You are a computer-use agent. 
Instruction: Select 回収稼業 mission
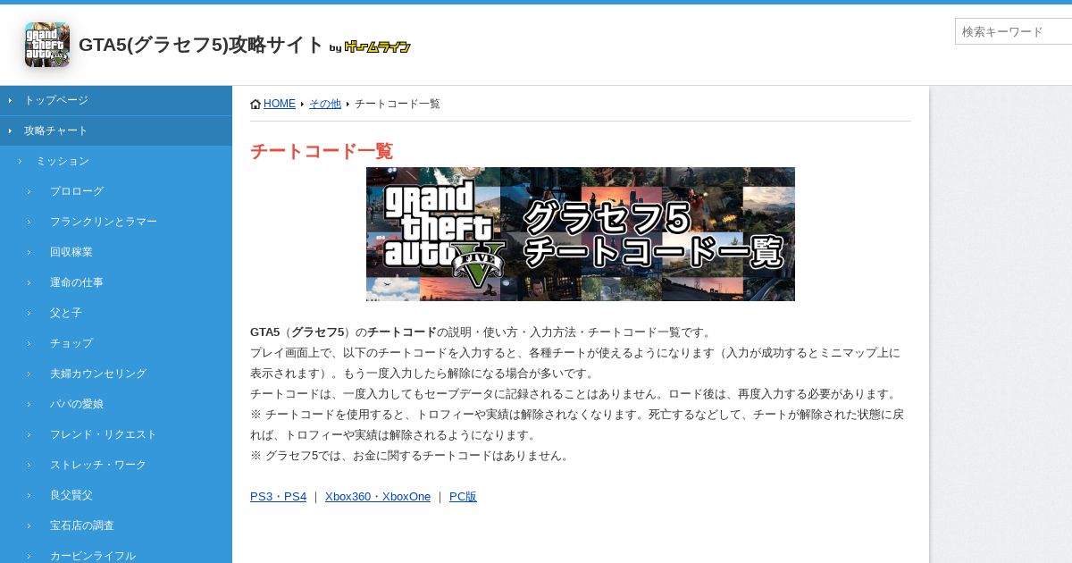click(x=116, y=252)
